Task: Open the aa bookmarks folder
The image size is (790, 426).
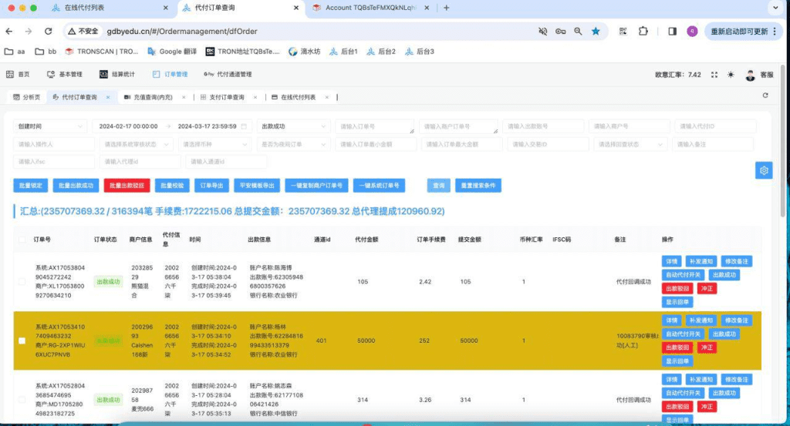Action: [x=15, y=52]
